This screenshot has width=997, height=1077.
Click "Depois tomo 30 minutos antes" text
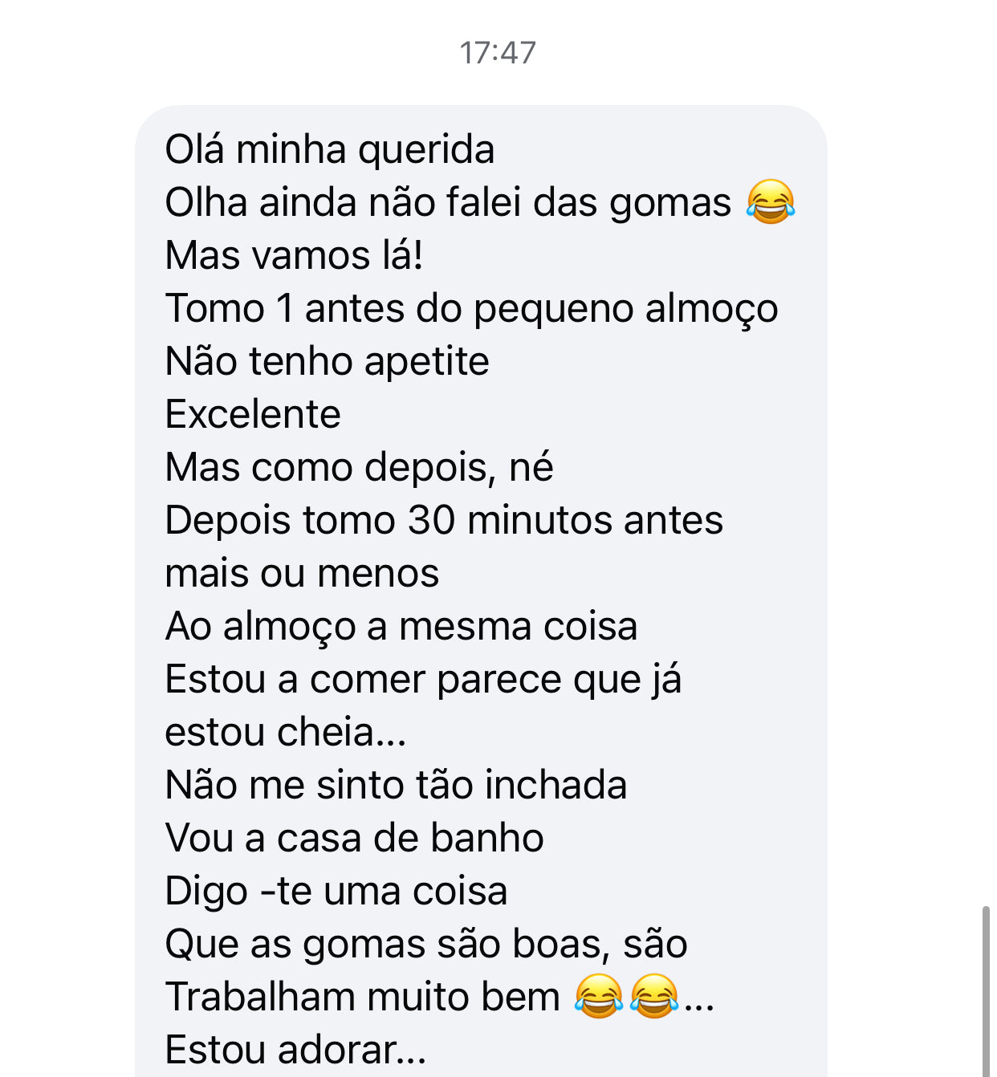[x=444, y=520]
